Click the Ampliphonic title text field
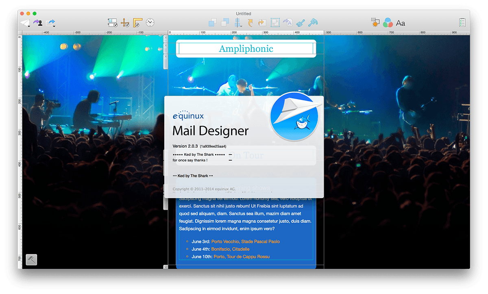Viewport: 488px width, 294px height. 246,49
